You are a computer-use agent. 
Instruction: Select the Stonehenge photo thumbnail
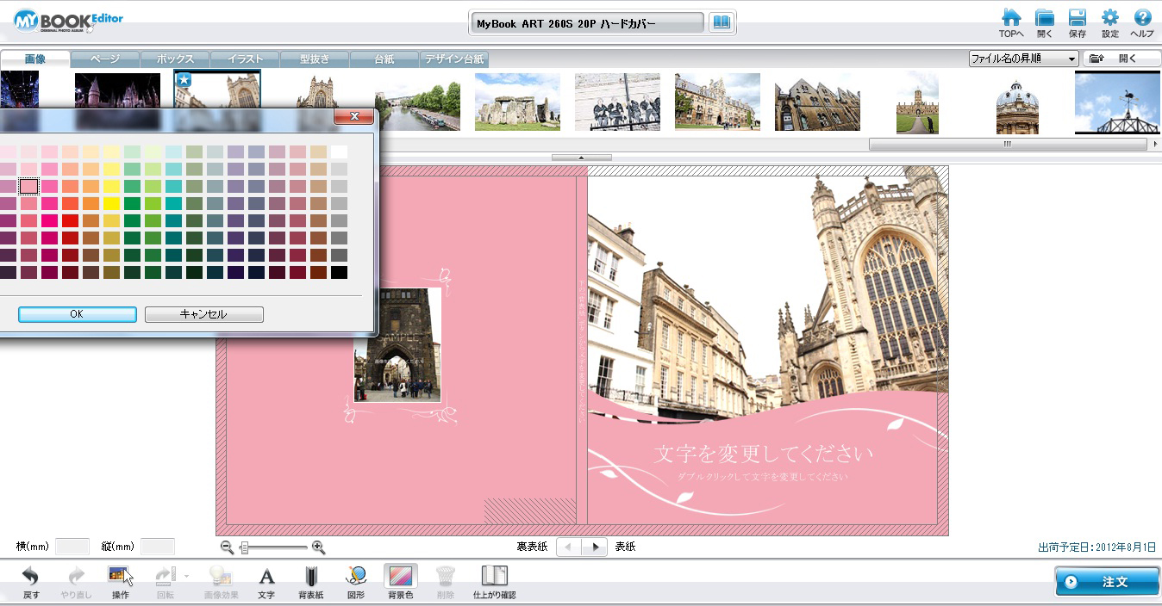coord(517,102)
